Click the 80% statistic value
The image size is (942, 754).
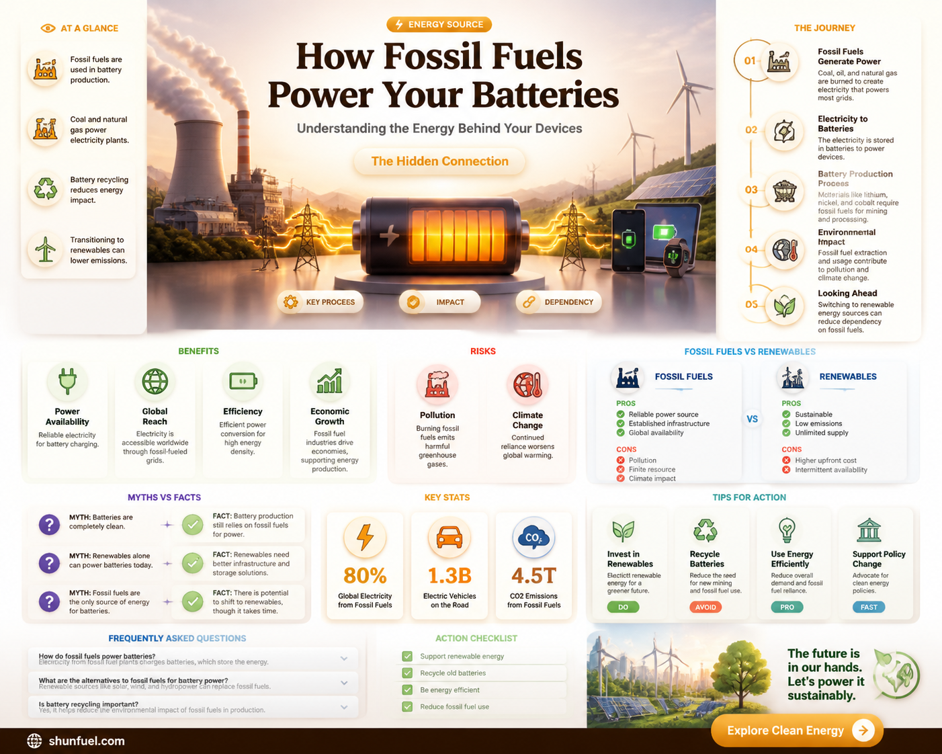365,576
